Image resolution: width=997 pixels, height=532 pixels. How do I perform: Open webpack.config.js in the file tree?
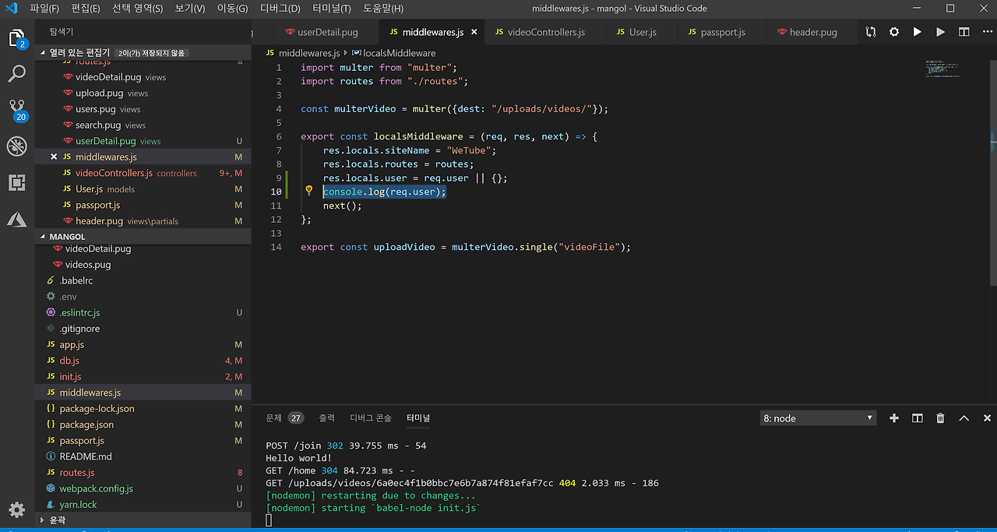96,488
